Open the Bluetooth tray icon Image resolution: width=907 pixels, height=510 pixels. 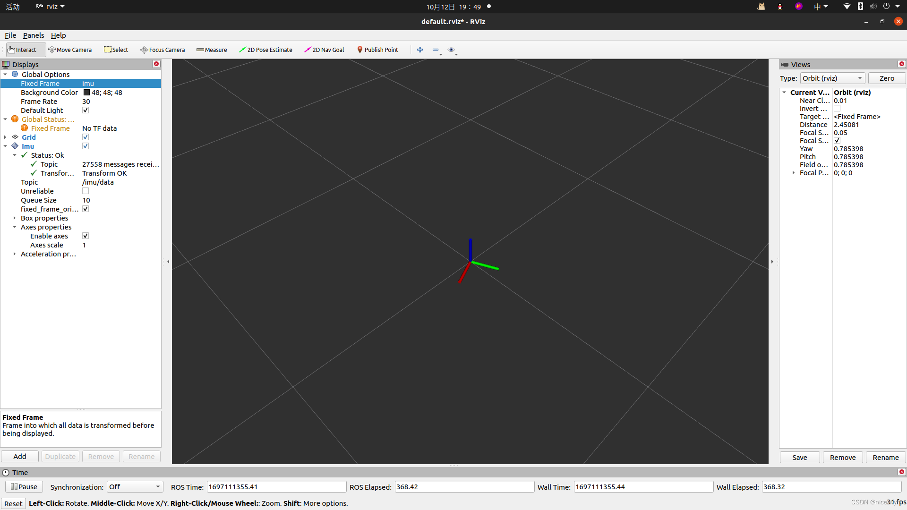click(x=860, y=7)
